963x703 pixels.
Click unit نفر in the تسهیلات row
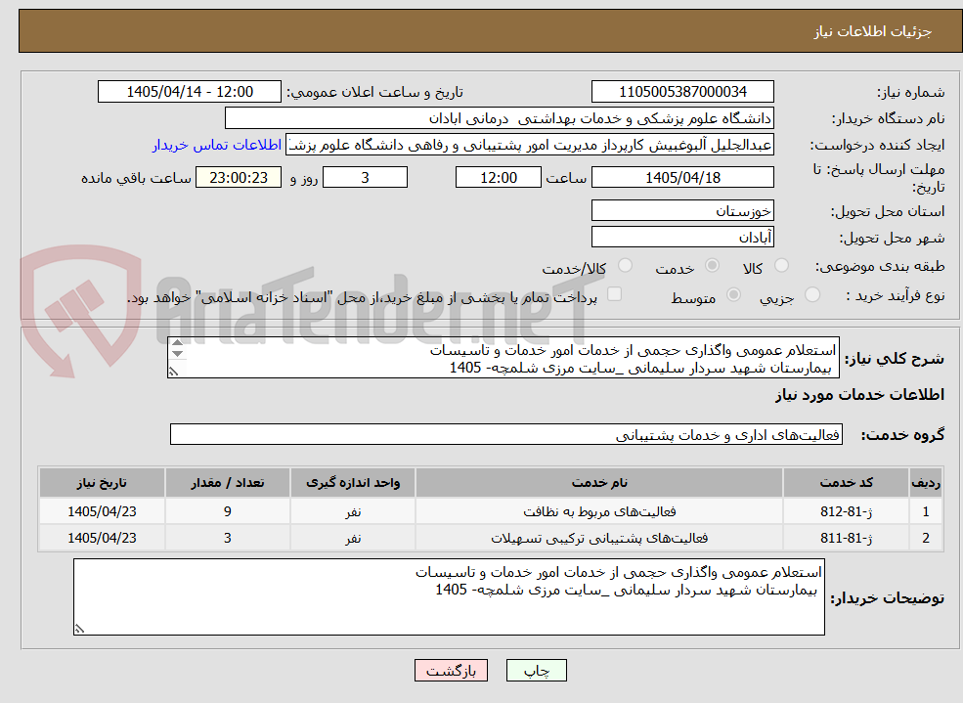pyautogui.click(x=353, y=538)
